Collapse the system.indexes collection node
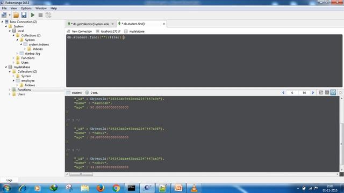Screen dimensions: 344x193 pyautogui.click(x=21, y=44)
